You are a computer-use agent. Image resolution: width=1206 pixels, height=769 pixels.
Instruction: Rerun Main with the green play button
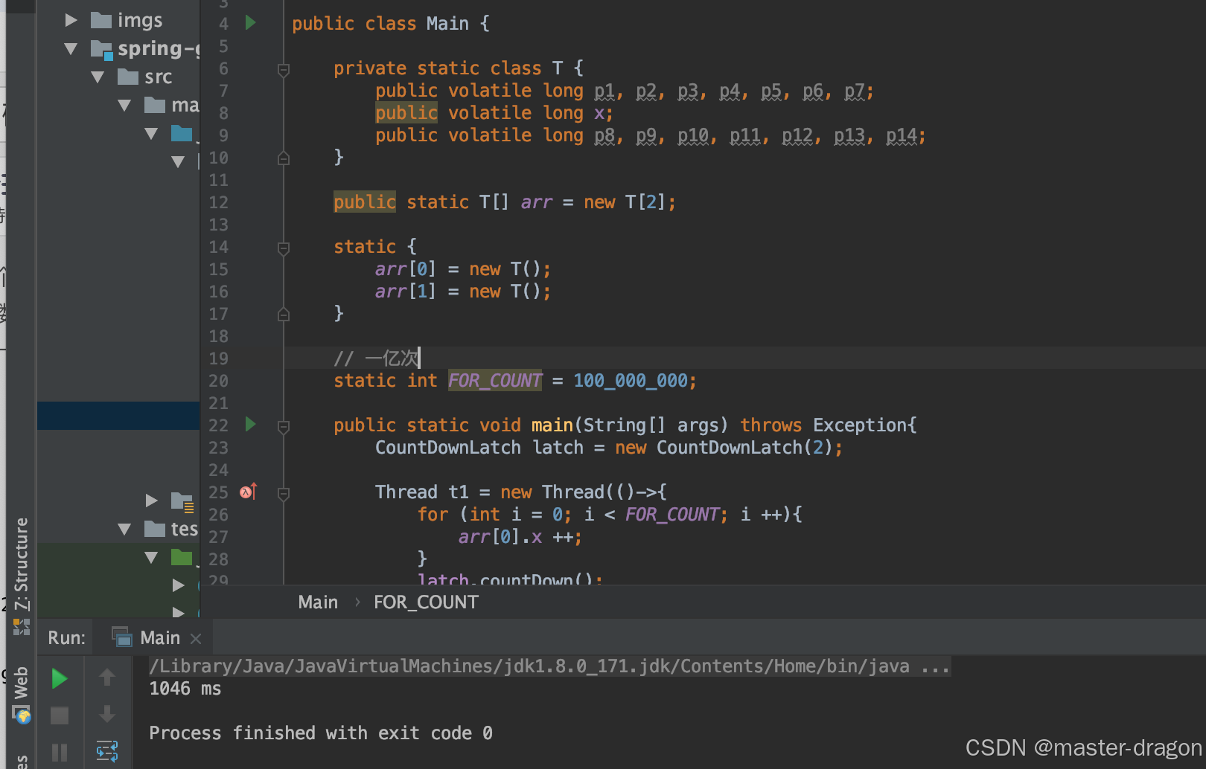60,678
